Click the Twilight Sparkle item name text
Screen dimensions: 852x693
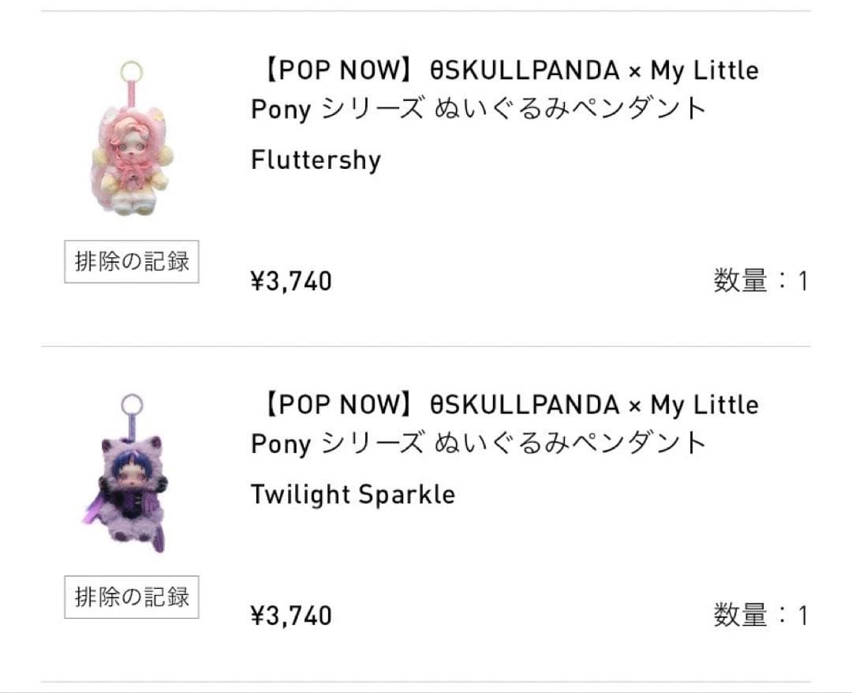(352, 494)
